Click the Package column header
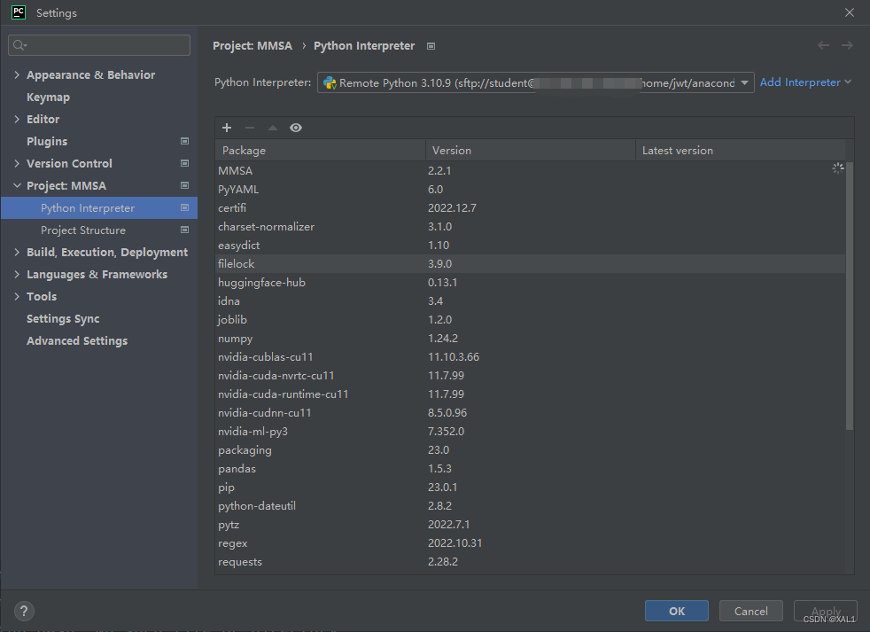This screenshot has height=632, width=870. 320,150
